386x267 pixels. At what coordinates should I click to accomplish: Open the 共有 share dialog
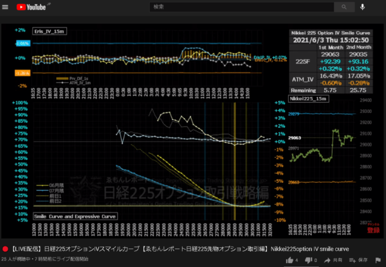tap(334, 259)
